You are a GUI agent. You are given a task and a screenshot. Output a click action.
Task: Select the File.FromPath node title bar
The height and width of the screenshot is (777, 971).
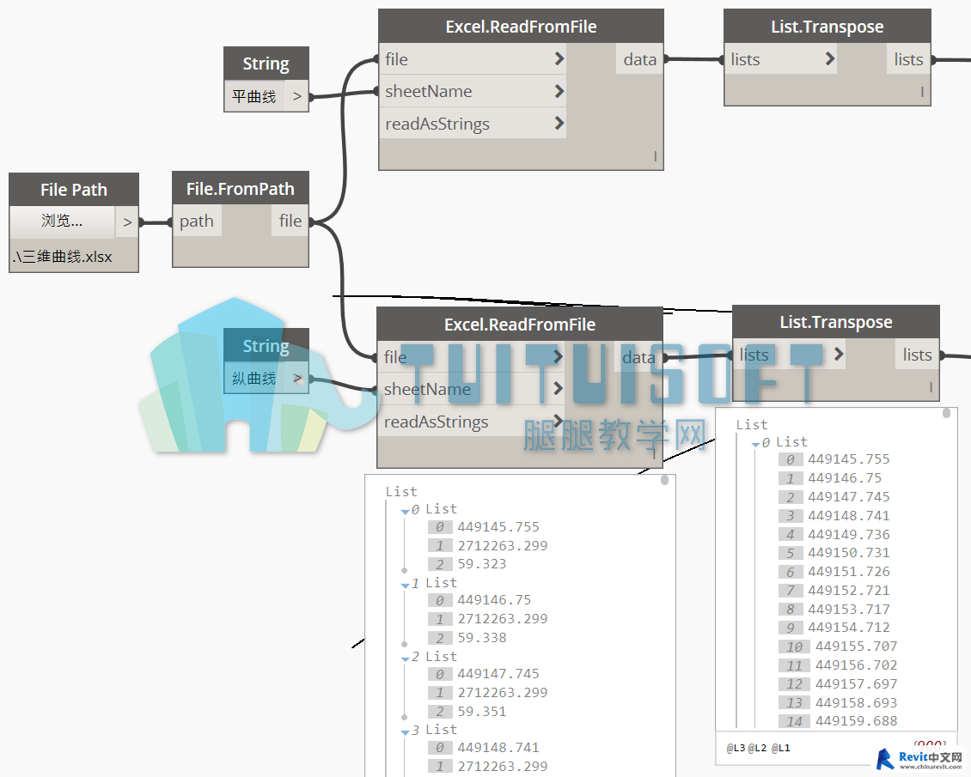[x=241, y=189]
